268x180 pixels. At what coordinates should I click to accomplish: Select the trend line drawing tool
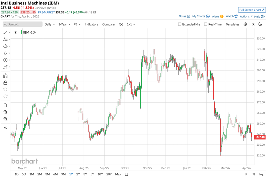click(x=5, y=32)
